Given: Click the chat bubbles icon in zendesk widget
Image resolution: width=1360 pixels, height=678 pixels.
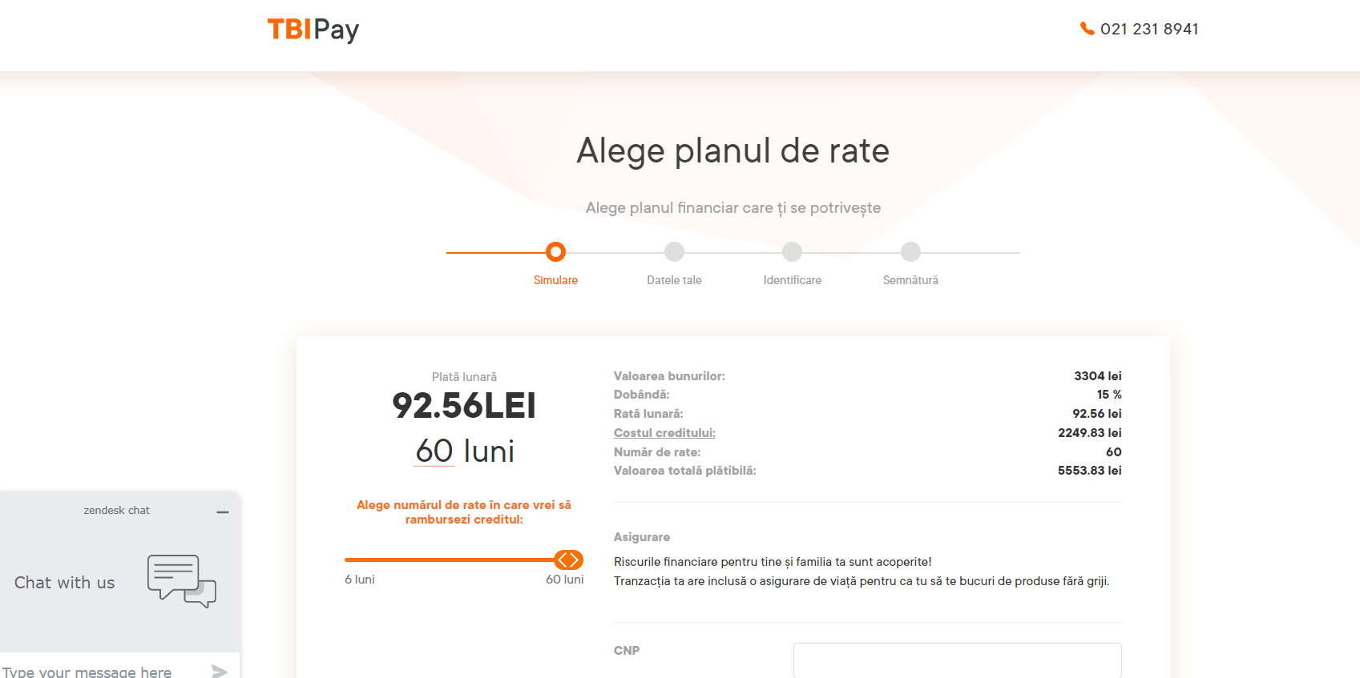Looking at the screenshot, I should (x=181, y=580).
